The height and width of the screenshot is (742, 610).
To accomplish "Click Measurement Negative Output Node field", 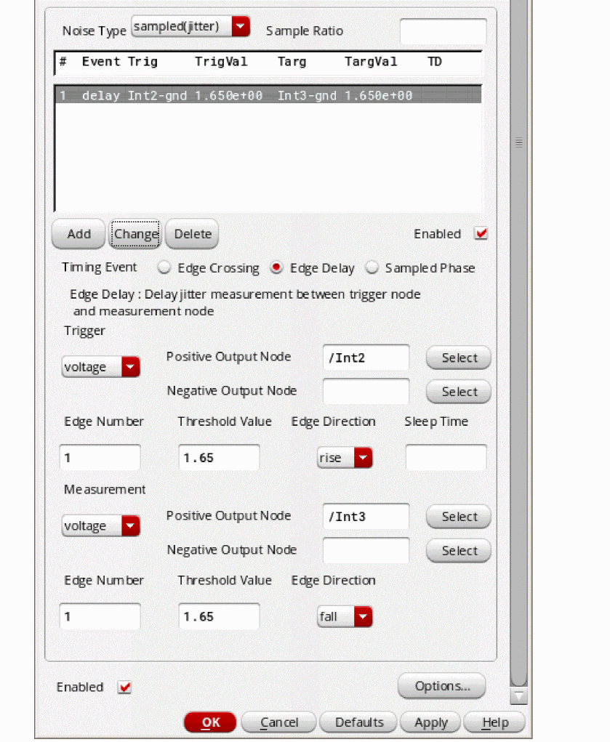I will (366, 550).
